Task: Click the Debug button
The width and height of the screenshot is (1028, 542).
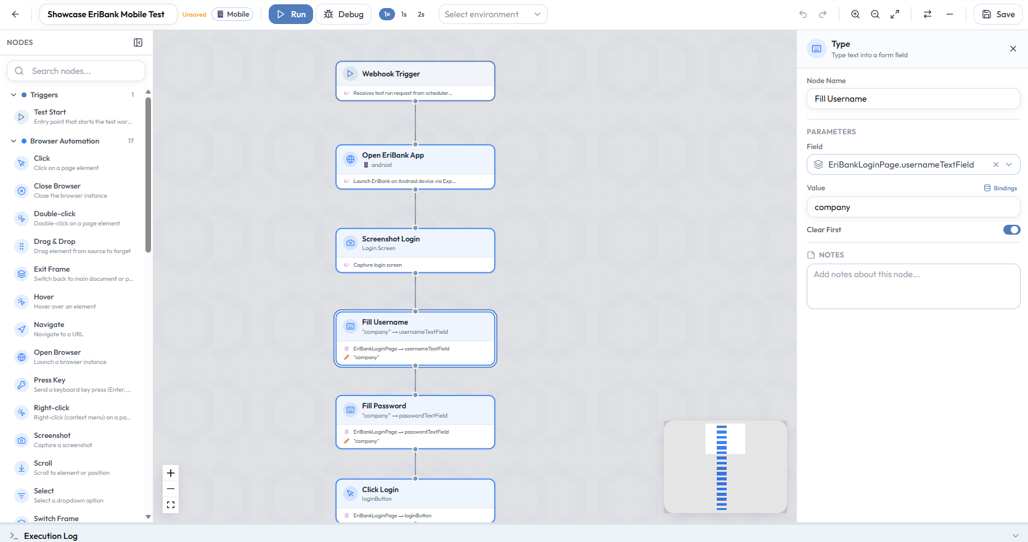Action: [x=344, y=14]
